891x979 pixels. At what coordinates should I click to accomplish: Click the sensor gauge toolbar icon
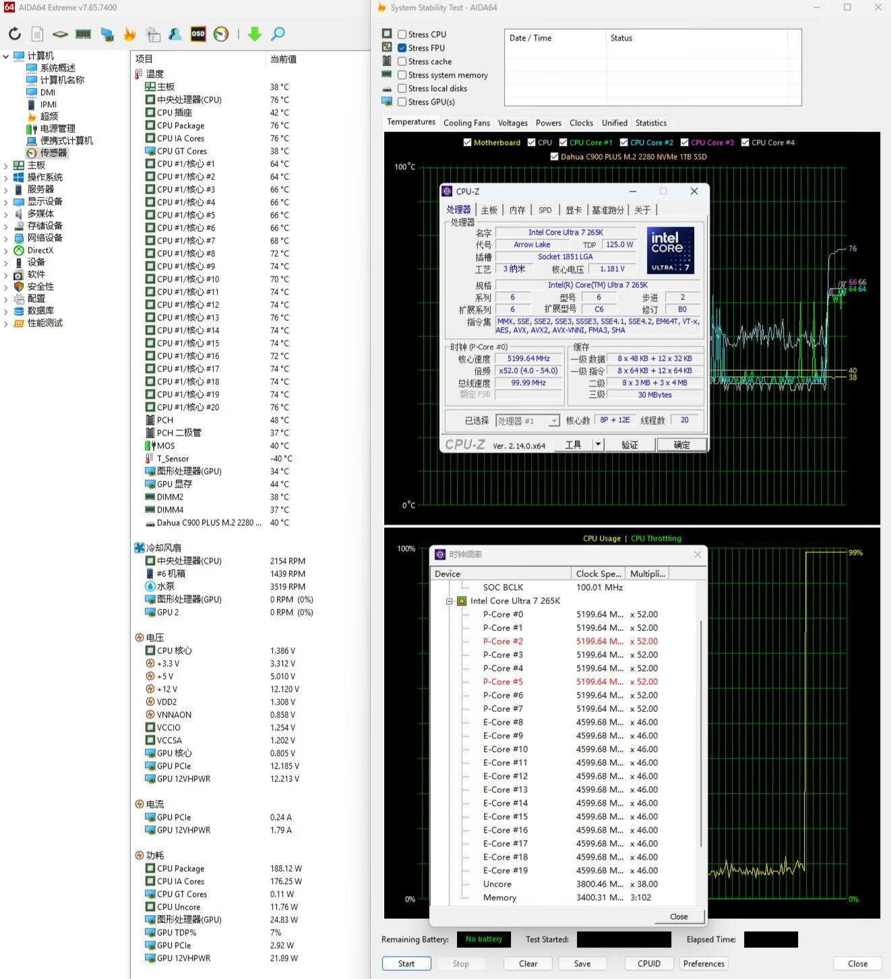pos(221,34)
